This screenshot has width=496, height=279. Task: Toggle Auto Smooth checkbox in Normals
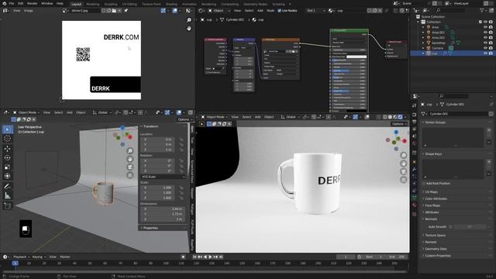[x=451, y=227]
